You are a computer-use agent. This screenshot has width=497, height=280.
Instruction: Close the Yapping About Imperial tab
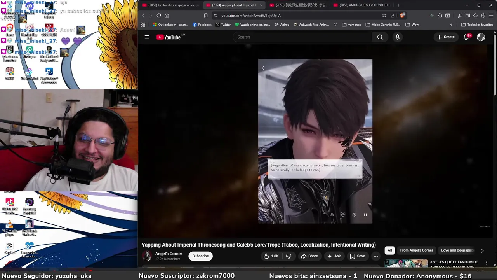[261, 5]
